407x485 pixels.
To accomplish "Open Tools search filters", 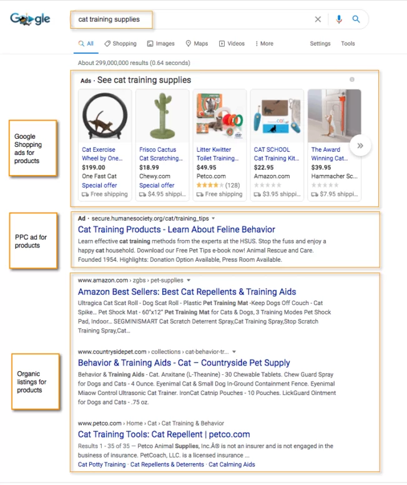I will [348, 44].
